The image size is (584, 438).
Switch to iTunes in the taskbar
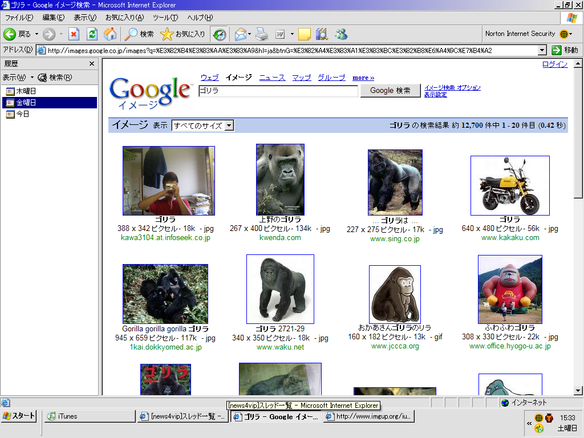pos(90,416)
